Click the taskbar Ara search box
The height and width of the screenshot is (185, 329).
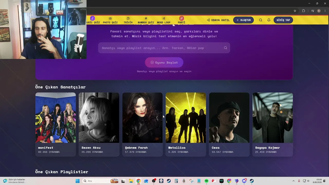pyautogui.click(x=101, y=181)
